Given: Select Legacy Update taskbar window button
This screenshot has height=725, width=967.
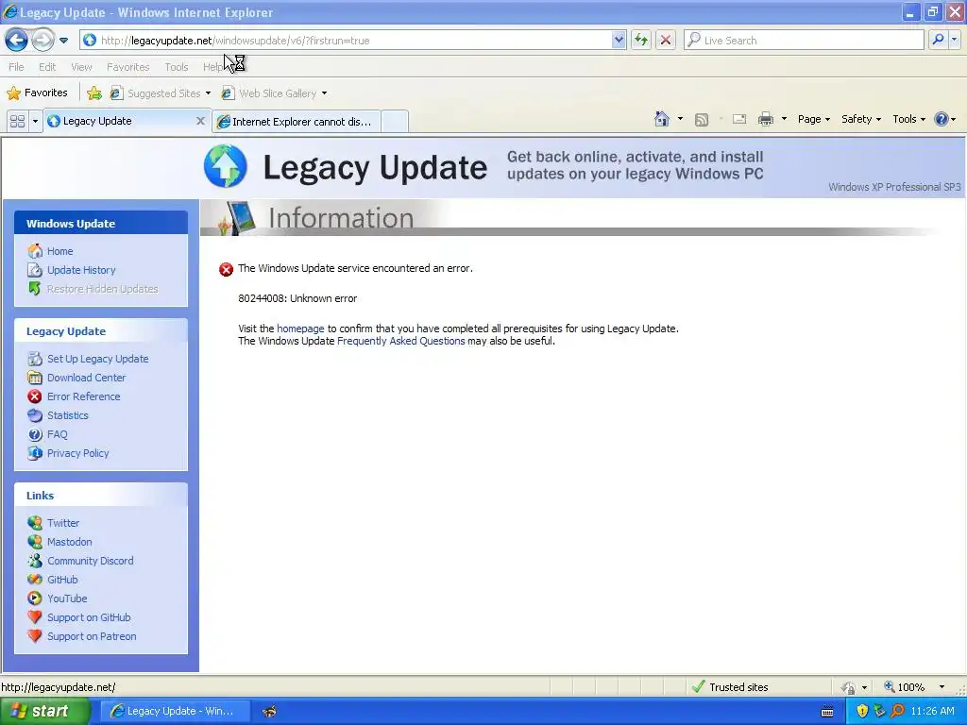Looking at the screenshot, I should click(x=175, y=711).
